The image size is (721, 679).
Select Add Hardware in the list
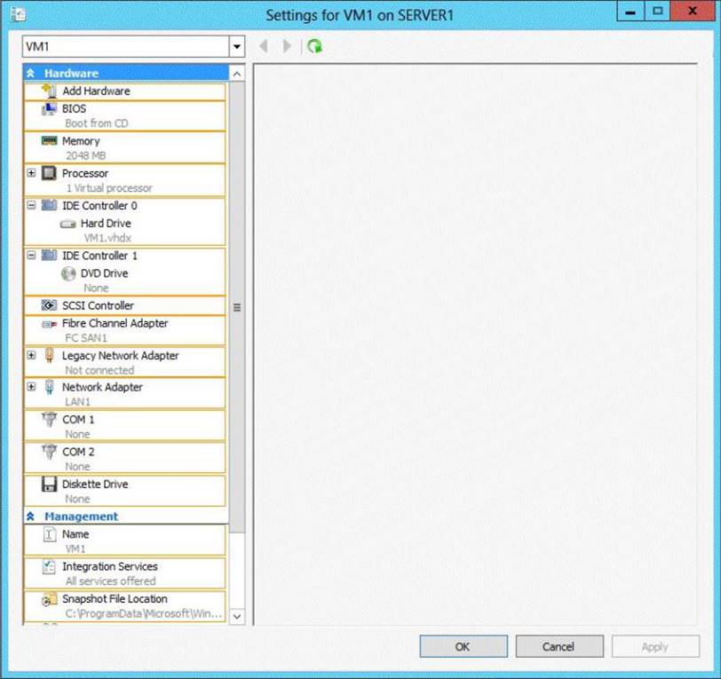tap(96, 91)
